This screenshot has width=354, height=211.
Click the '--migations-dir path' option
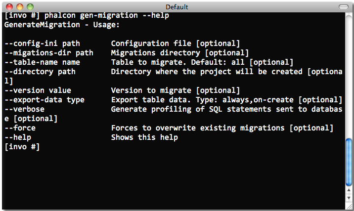[x=49, y=53]
